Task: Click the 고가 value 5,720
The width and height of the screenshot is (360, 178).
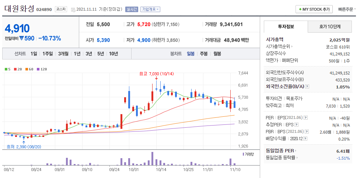Action: point(144,24)
